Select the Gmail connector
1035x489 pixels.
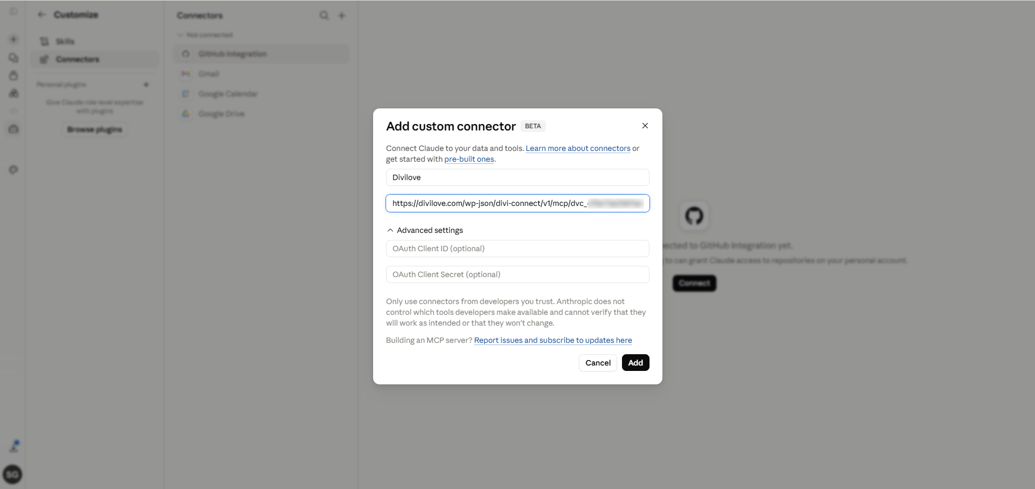click(x=261, y=74)
